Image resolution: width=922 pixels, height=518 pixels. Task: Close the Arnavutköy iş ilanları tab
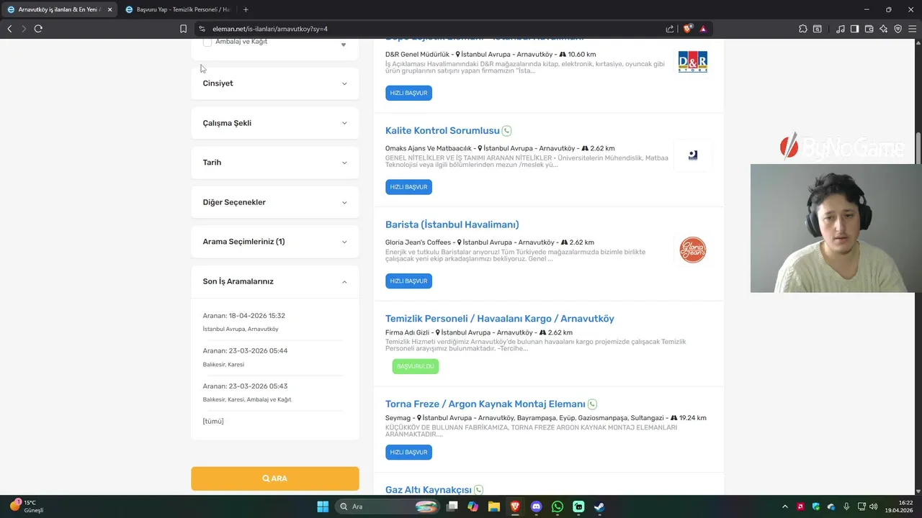coord(110,9)
